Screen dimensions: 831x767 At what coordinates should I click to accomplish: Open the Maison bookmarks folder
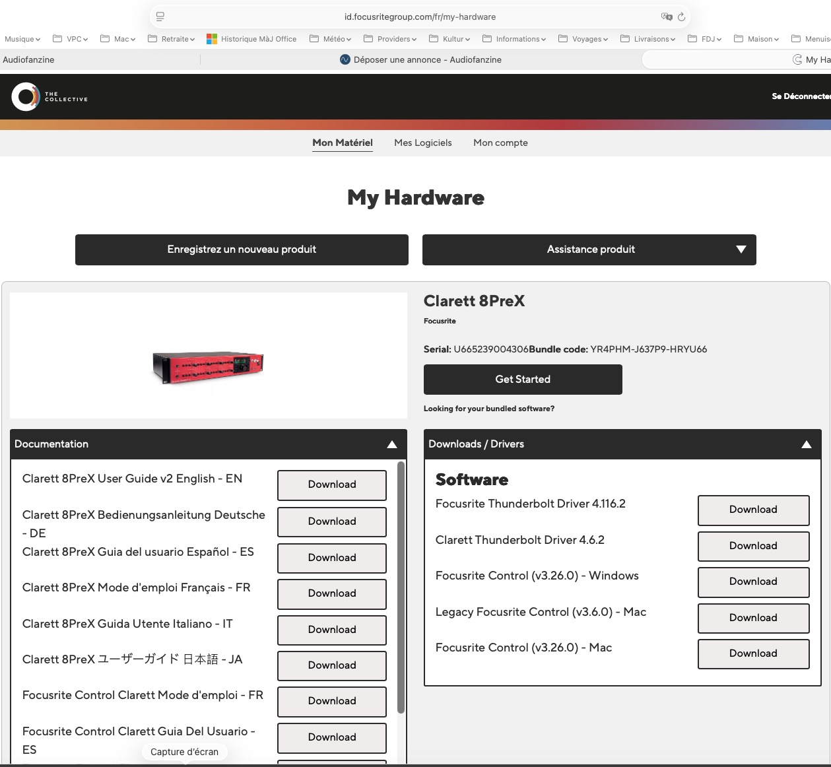756,39
